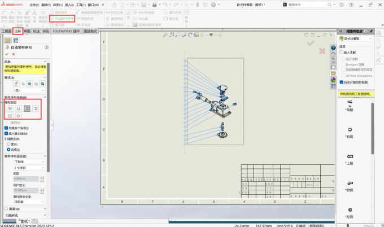Select the top balloon pattern layout icon

pos(9,108)
